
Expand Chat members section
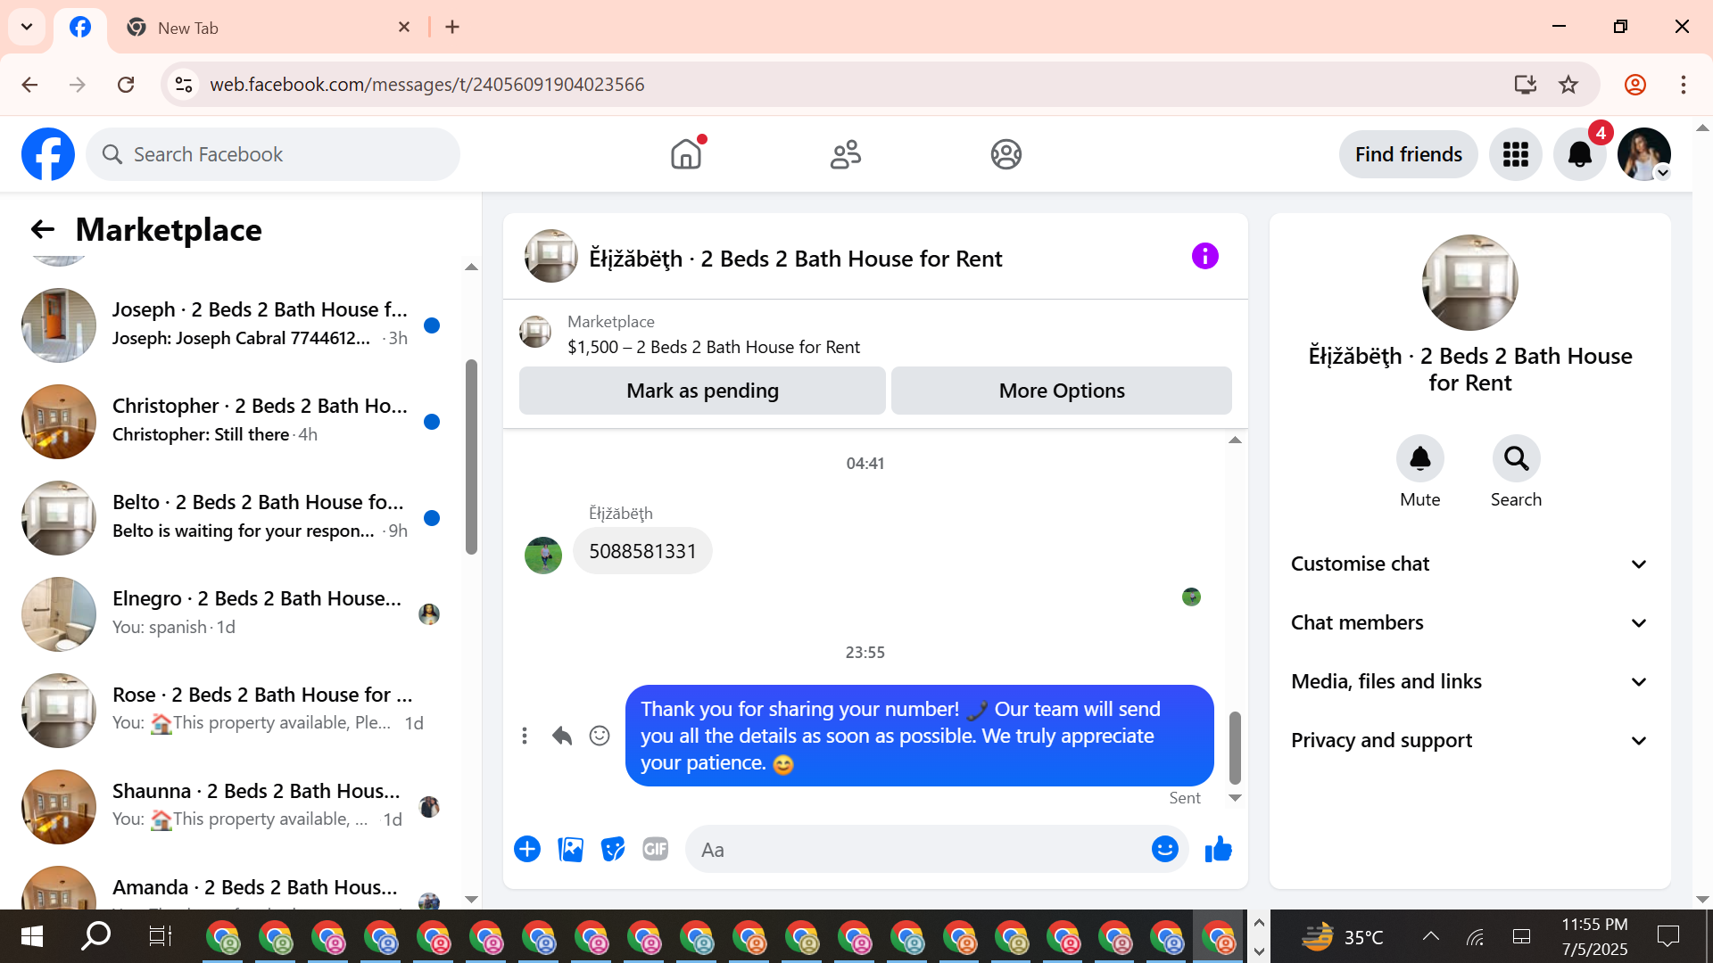tap(1469, 622)
